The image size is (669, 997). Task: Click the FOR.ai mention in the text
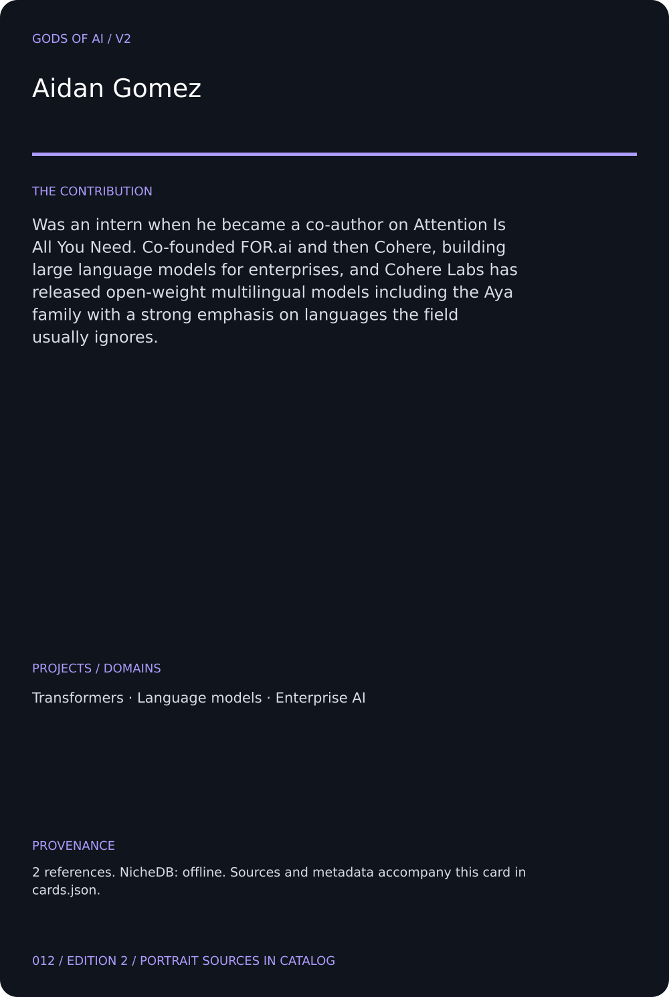click(266, 247)
